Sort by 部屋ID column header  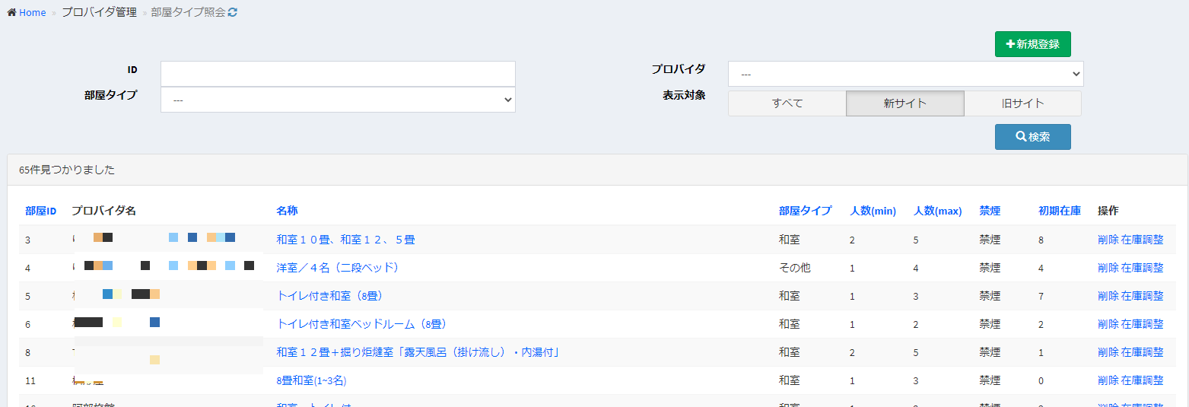click(x=41, y=211)
